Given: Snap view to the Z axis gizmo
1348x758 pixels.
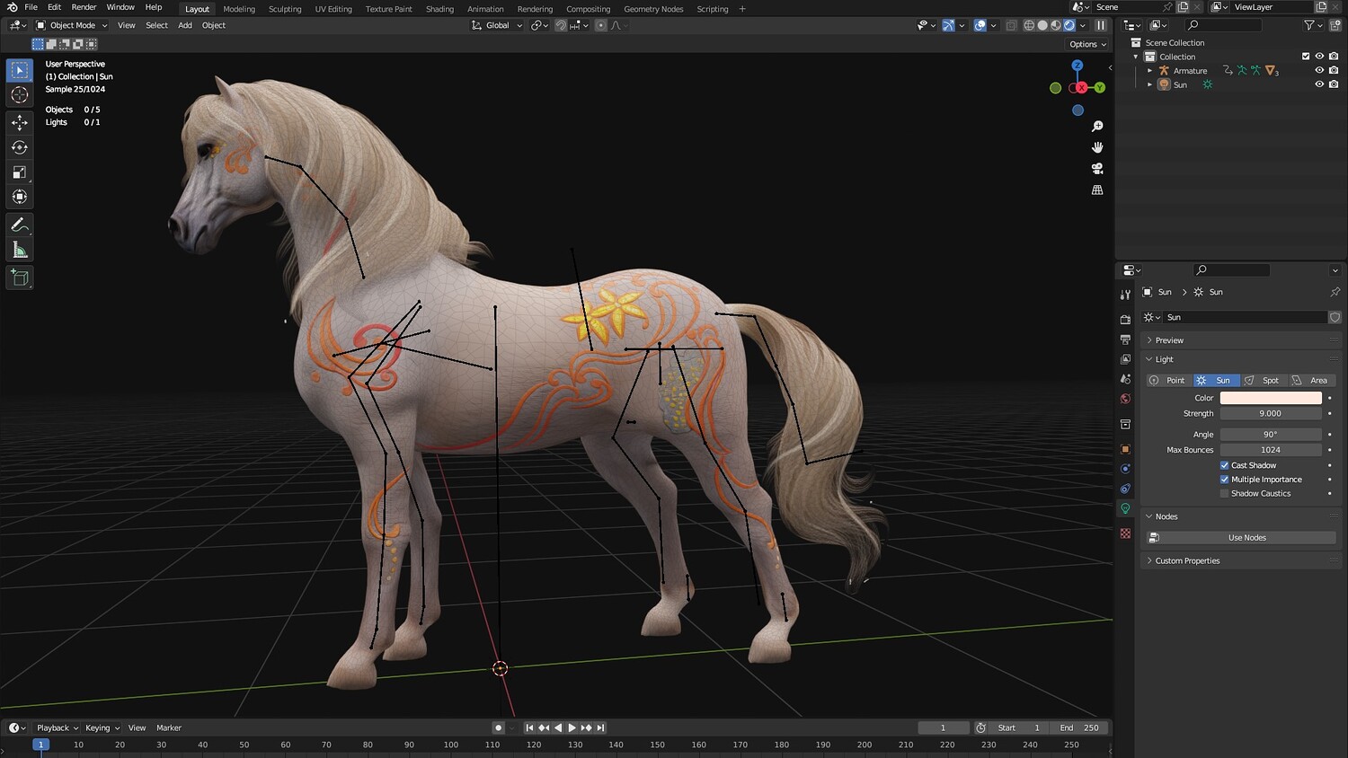Looking at the screenshot, I should click(x=1078, y=66).
